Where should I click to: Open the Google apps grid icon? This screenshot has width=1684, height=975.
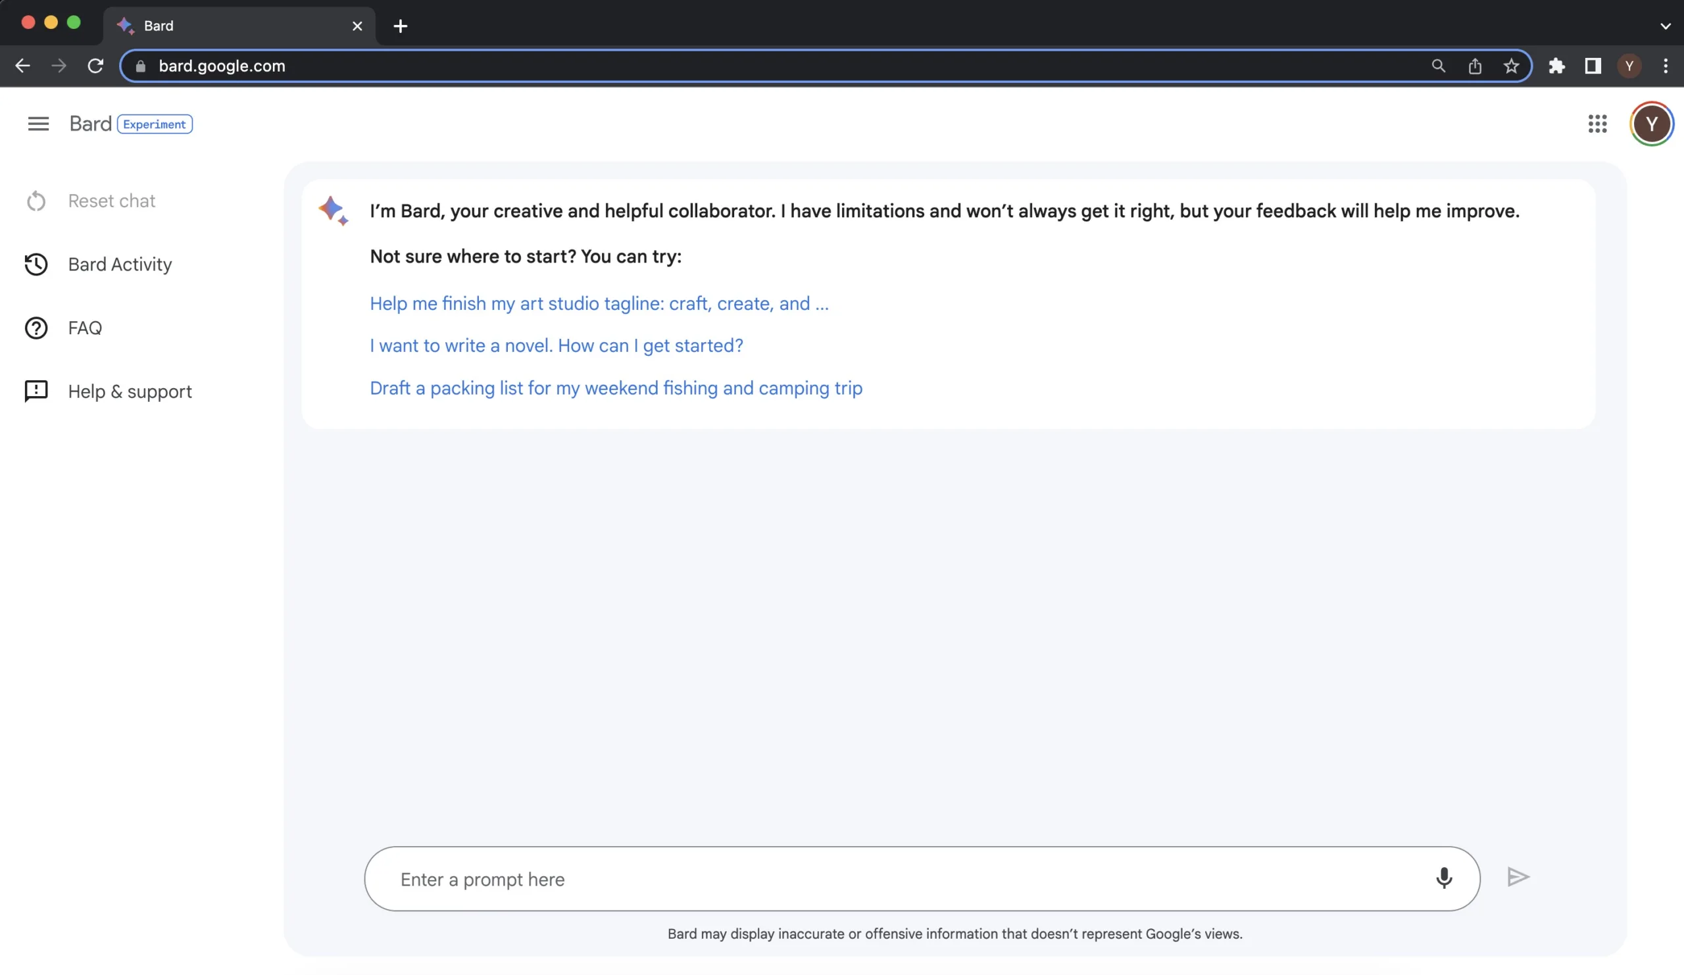[1597, 124]
